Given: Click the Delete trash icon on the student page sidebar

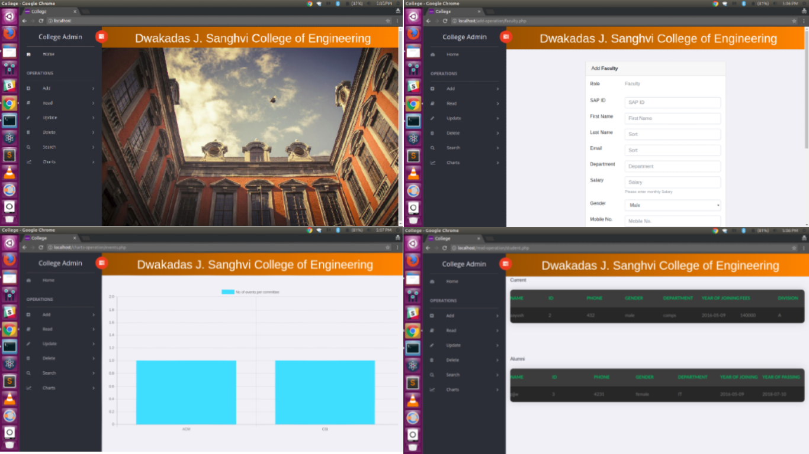Looking at the screenshot, I should click(432, 360).
